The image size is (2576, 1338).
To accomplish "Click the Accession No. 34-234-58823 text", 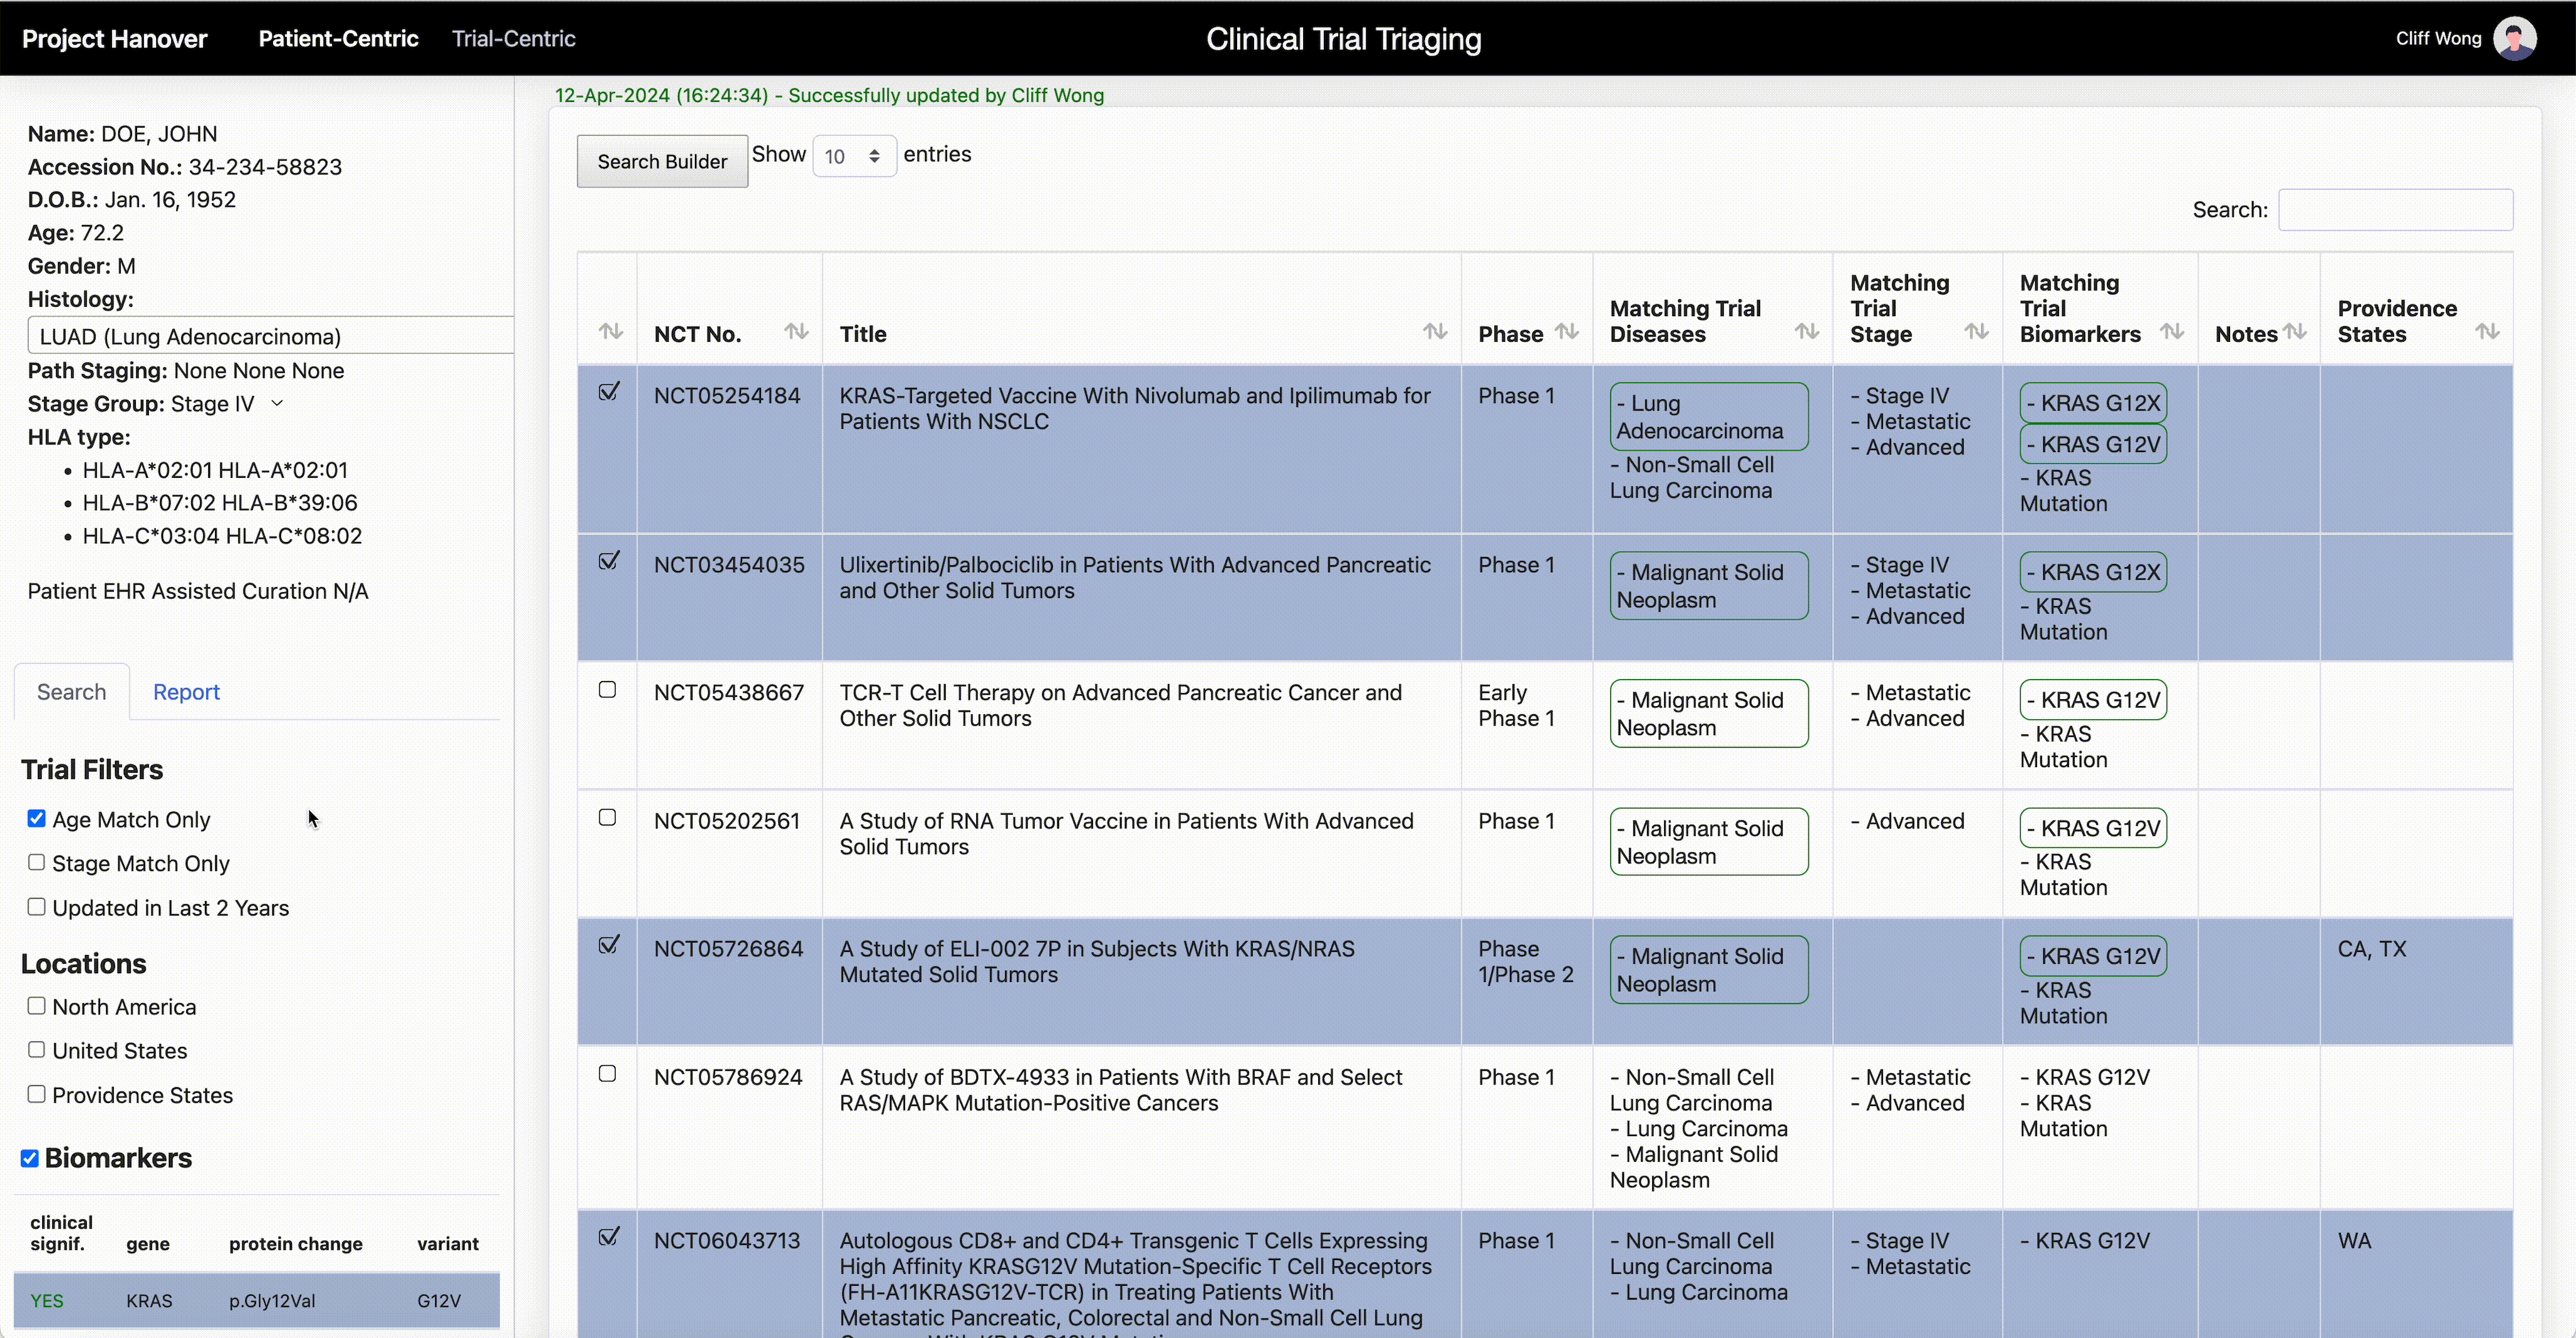I will coord(185,167).
